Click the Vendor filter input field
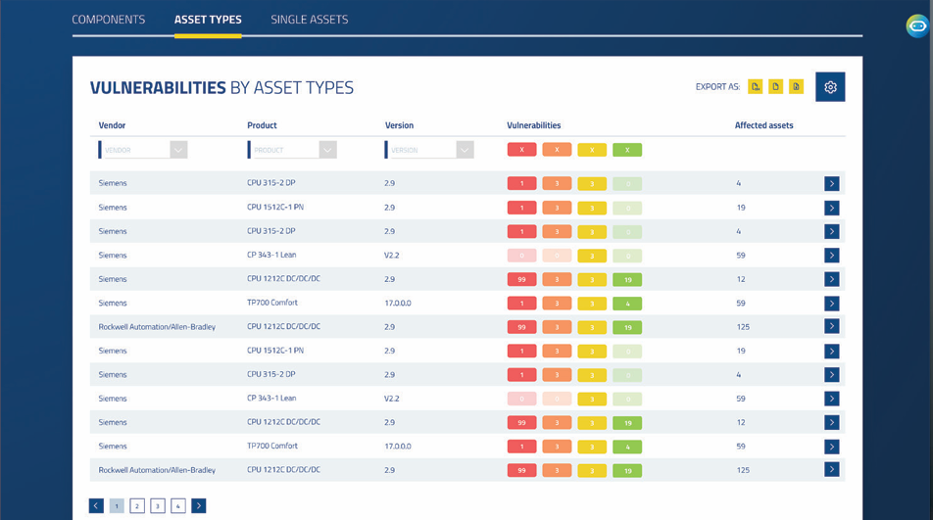Screen dimensions: 933x520 click(135, 150)
